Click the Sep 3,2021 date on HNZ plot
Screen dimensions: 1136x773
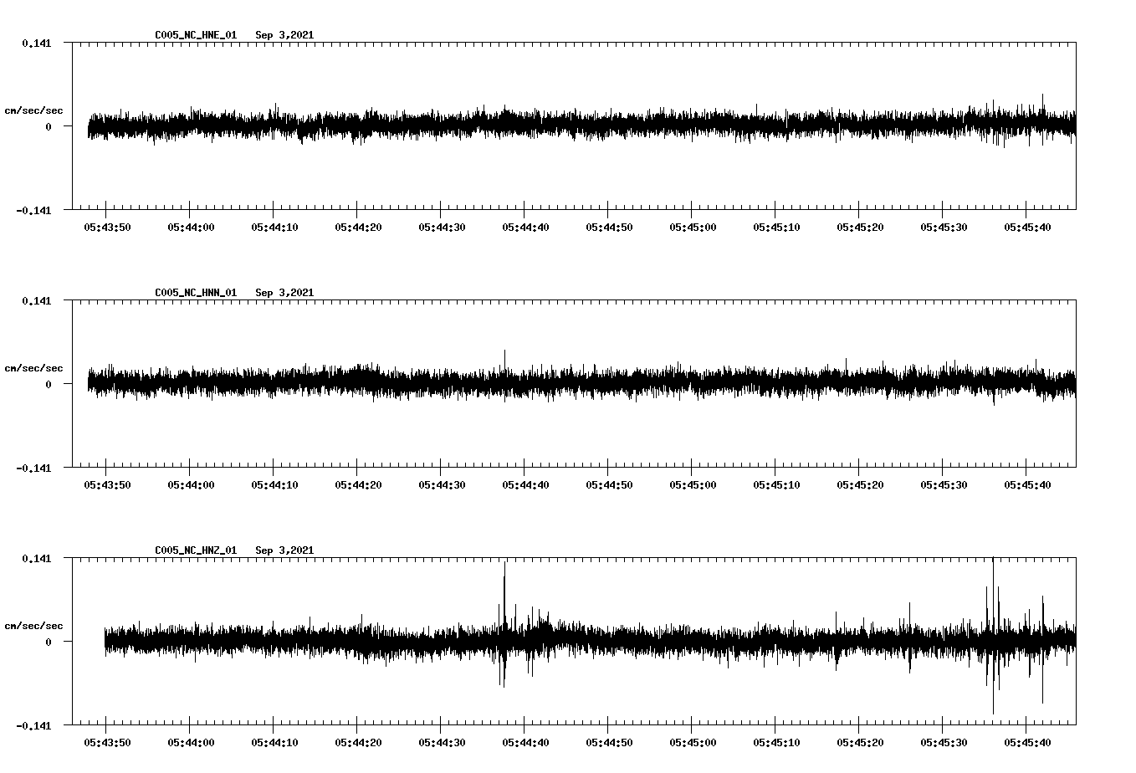[284, 550]
